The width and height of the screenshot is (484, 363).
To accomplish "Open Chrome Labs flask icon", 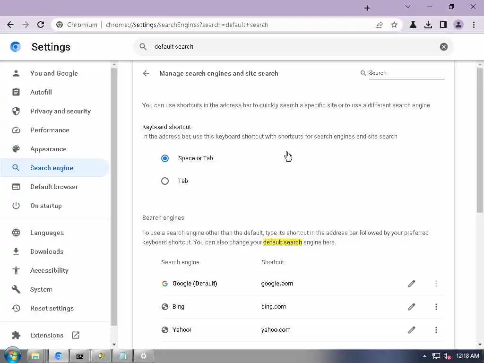I will pyautogui.click(x=413, y=25).
